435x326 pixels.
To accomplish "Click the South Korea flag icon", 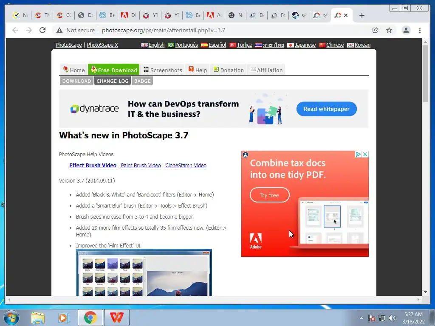I will pyautogui.click(x=350, y=45).
